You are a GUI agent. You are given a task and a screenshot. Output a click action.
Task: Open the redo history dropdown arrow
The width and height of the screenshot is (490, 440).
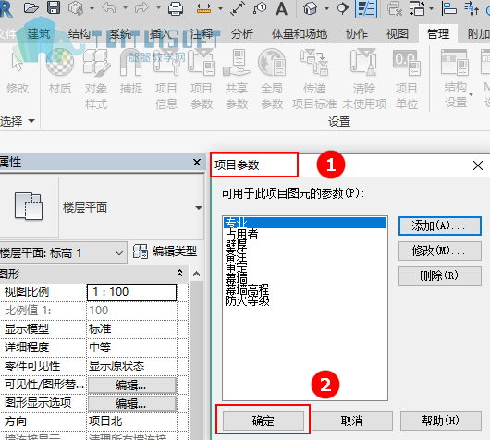(x=158, y=7)
